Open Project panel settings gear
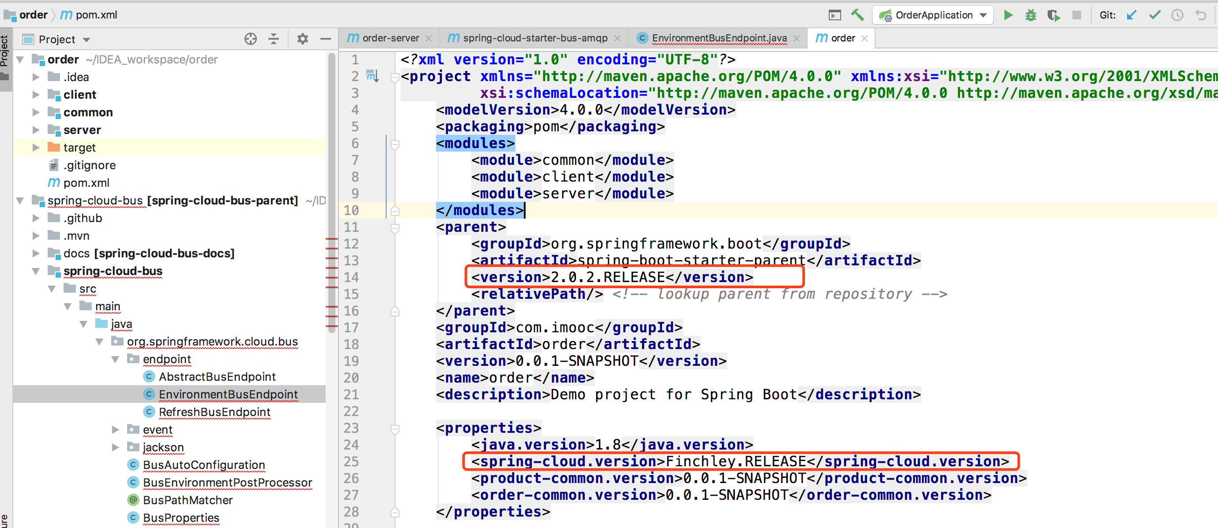The image size is (1218, 528). click(303, 39)
